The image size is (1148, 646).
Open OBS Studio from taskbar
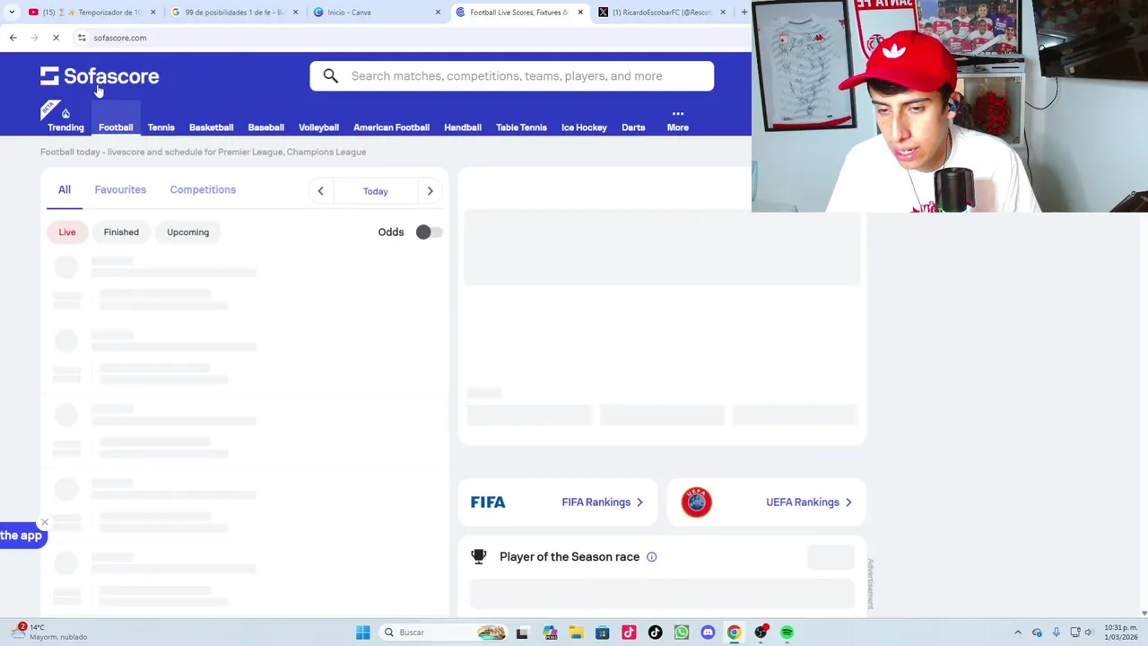click(761, 633)
